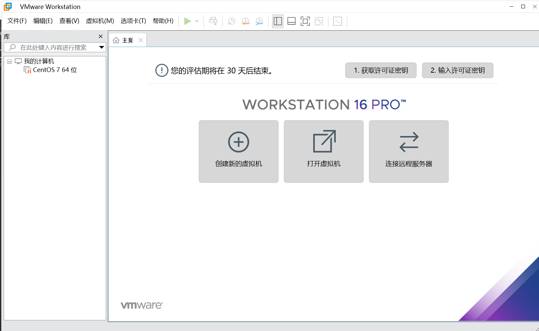The height and width of the screenshot is (331, 539).
Task: Open the 查看(V) menu
Action: click(69, 21)
